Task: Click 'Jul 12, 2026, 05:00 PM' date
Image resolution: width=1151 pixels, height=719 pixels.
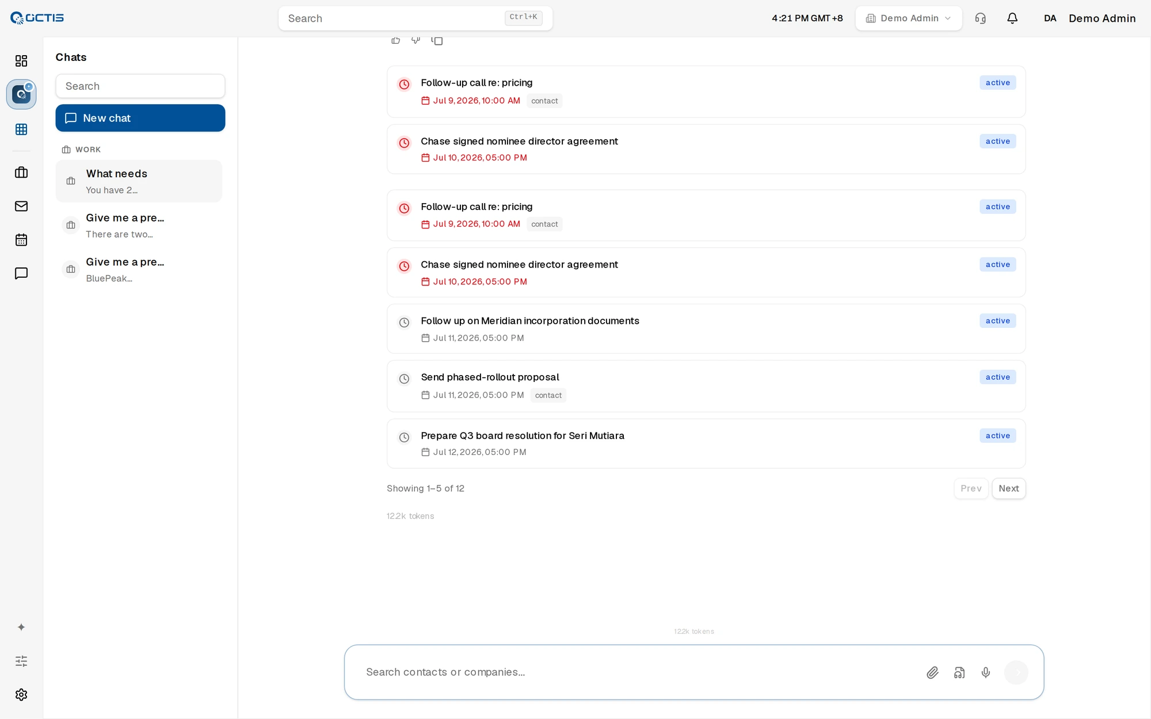Action: (479, 452)
